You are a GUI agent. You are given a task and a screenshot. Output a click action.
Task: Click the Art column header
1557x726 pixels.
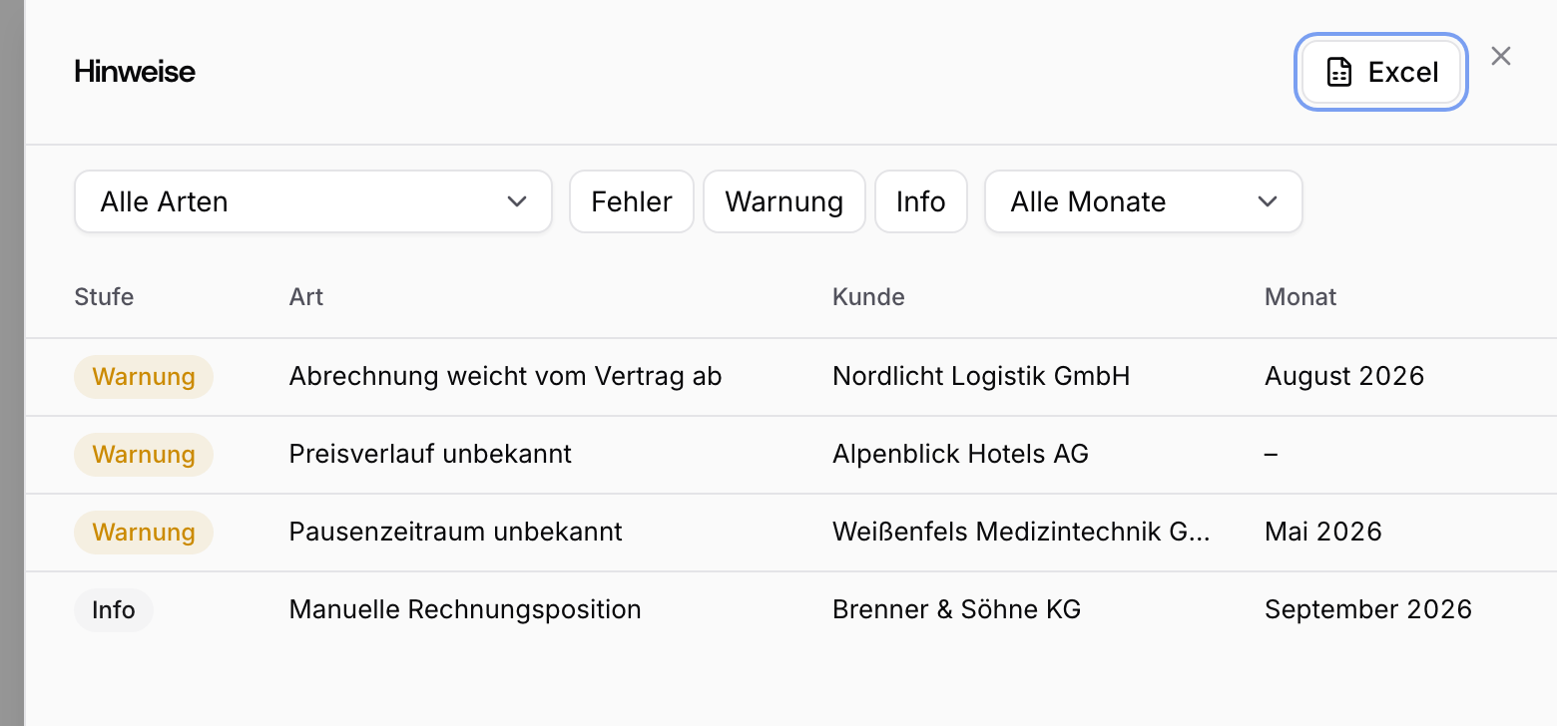tap(306, 297)
